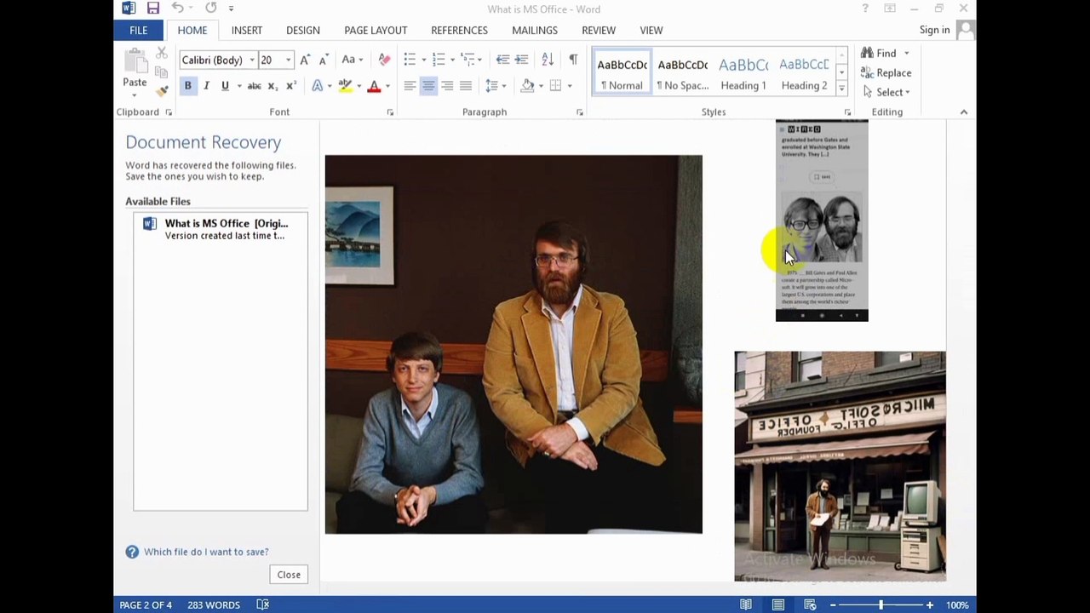This screenshot has width=1090, height=613.
Task: Apply subscript formatting
Action: pos(272,86)
